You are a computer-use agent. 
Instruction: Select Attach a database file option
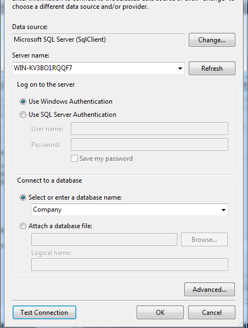pos(23,226)
